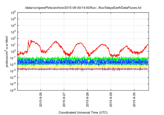Click the Coordinated Universal Time (UTC) axis title
Viewport: 164px width, 115px height.
[x=83, y=113]
